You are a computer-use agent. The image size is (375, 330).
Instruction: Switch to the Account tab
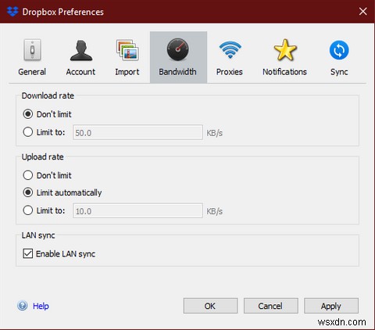(x=80, y=57)
